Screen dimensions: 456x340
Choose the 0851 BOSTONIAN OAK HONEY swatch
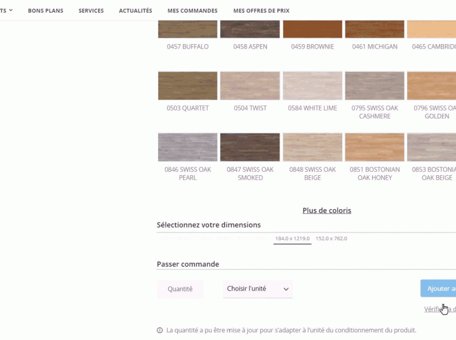374,147
